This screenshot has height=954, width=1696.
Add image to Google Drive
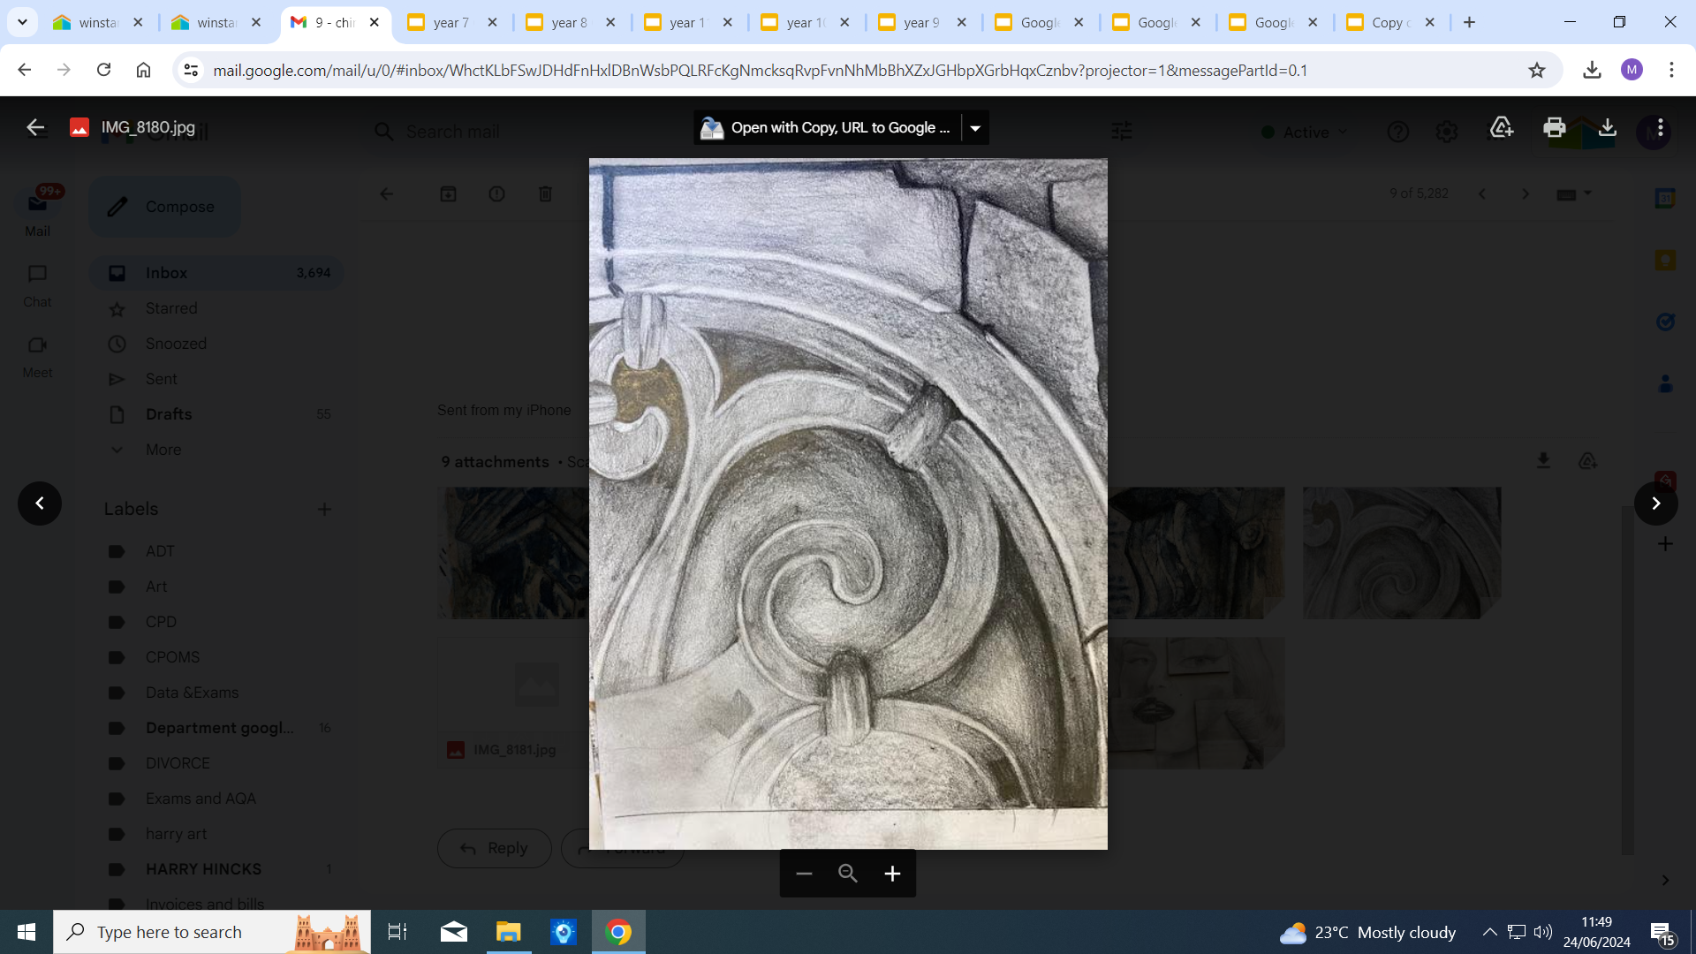tap(1502, 127)
